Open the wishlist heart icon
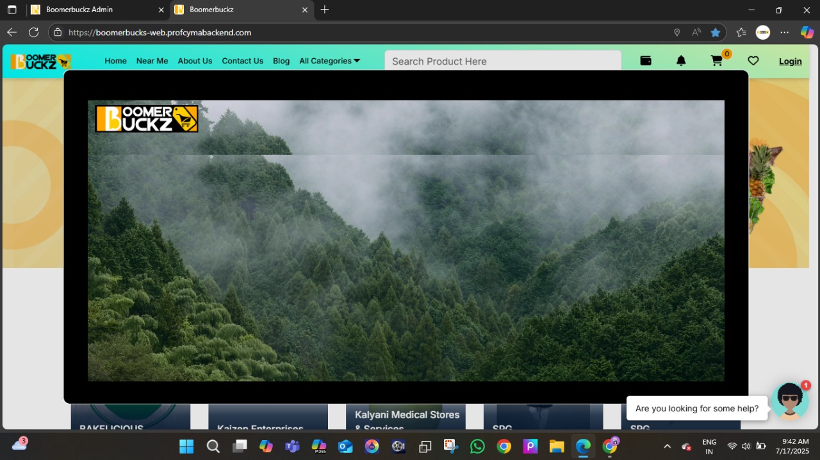Viewport: 820px width, 460px height. click(x=753, y=61)
